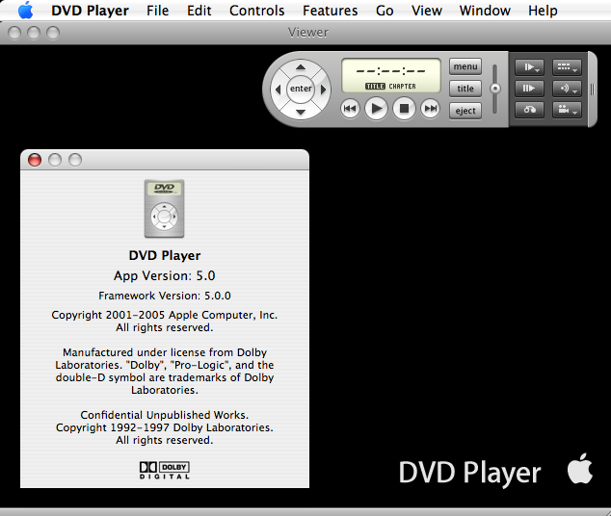The image size is (611, 516).
Task: Open the Go menu
Action: tap(385, 11)
